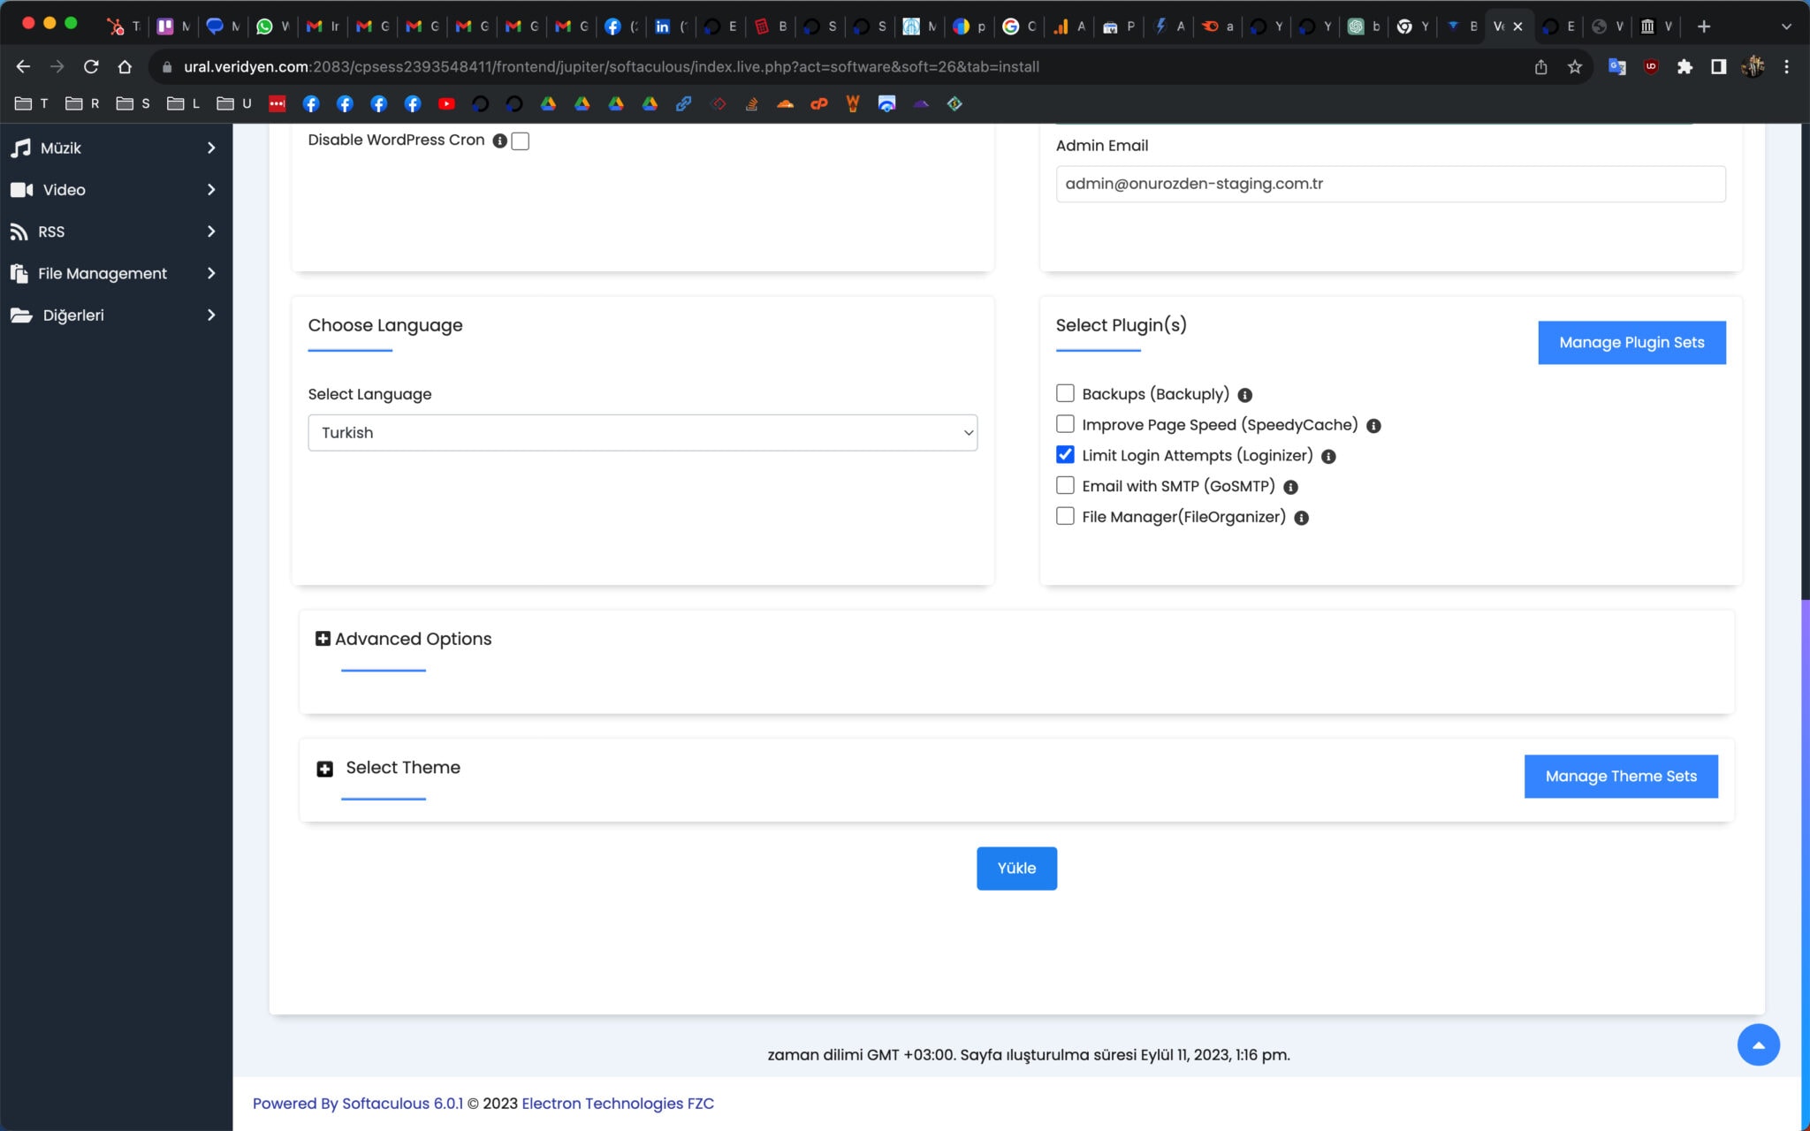Expand the Advanced Options plus icon
The width and height of the screenshot is (1810, 1131).
click(323, 639)
